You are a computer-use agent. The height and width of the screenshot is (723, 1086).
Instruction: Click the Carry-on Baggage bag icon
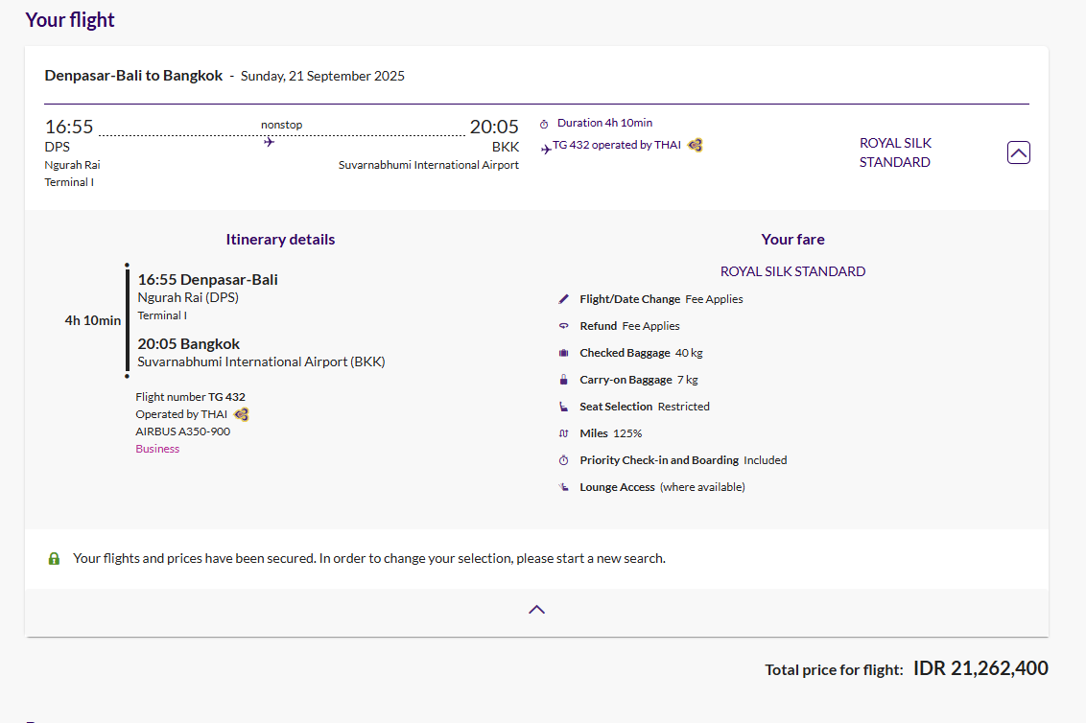564,380
